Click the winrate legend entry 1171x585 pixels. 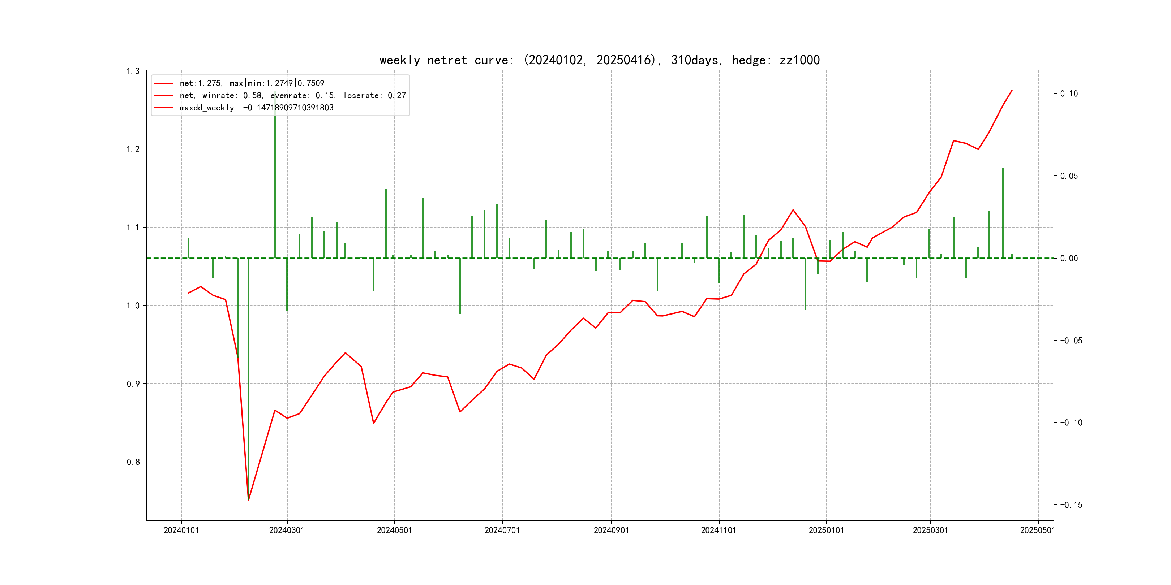click(x=292, y=95)
